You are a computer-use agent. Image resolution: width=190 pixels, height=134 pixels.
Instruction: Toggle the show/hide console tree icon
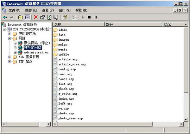[28, 17]
